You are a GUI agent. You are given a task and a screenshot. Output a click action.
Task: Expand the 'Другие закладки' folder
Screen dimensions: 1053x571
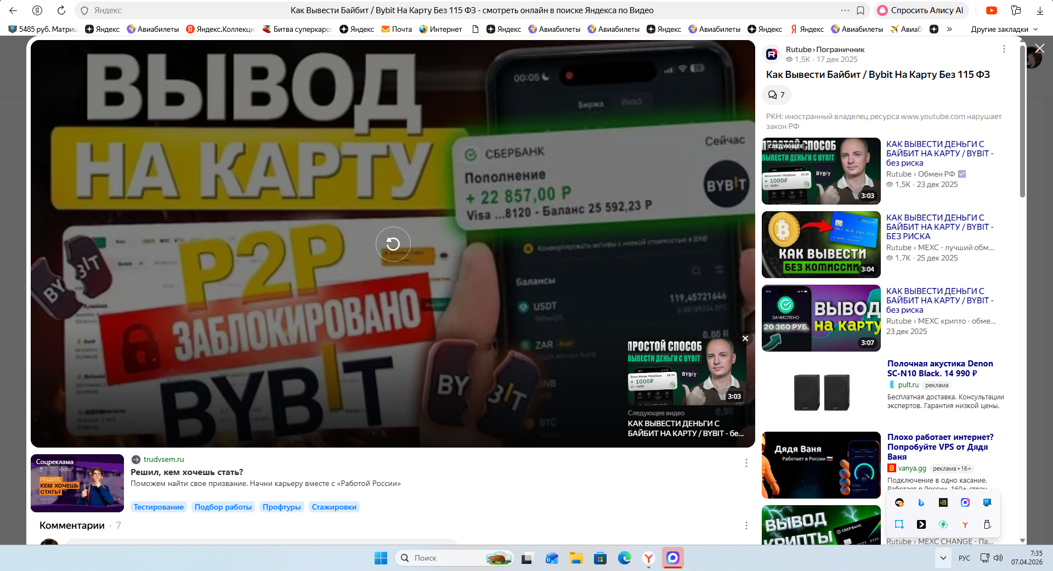click(1004, 29)
